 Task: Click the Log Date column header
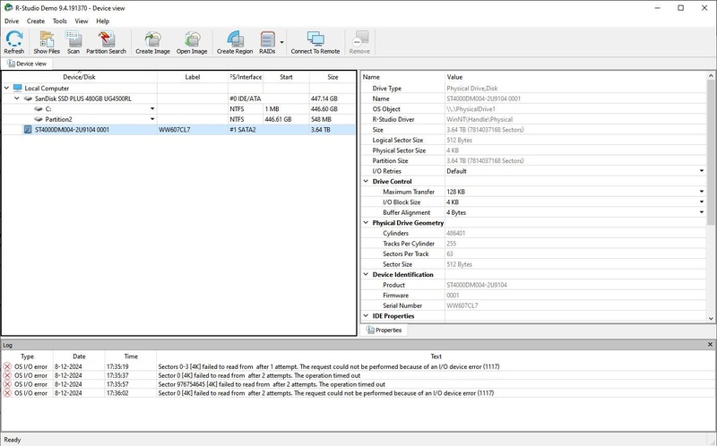[x=79, y=356]
